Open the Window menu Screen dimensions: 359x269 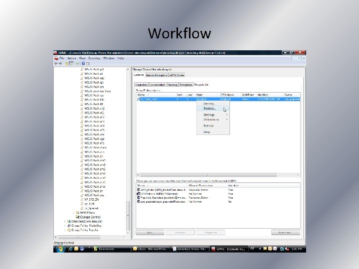(109, 58)
